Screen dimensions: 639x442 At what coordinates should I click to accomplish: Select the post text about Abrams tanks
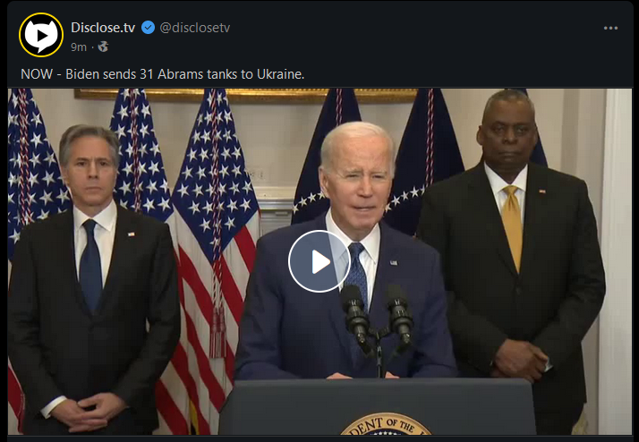point(163,74)
